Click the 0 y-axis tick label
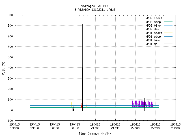 pos(12,110)
